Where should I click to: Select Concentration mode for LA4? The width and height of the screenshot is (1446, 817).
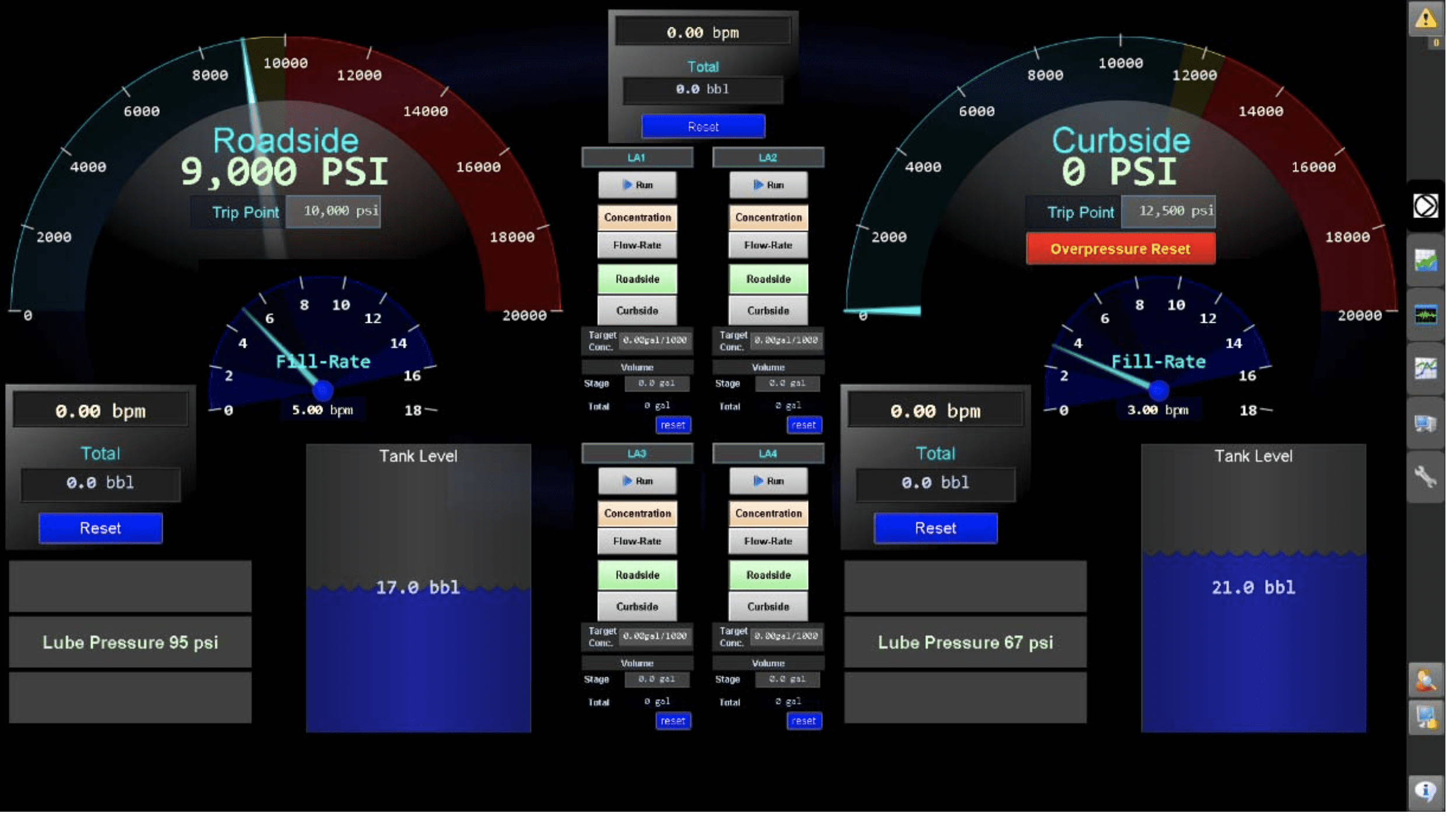pos(768,513)
